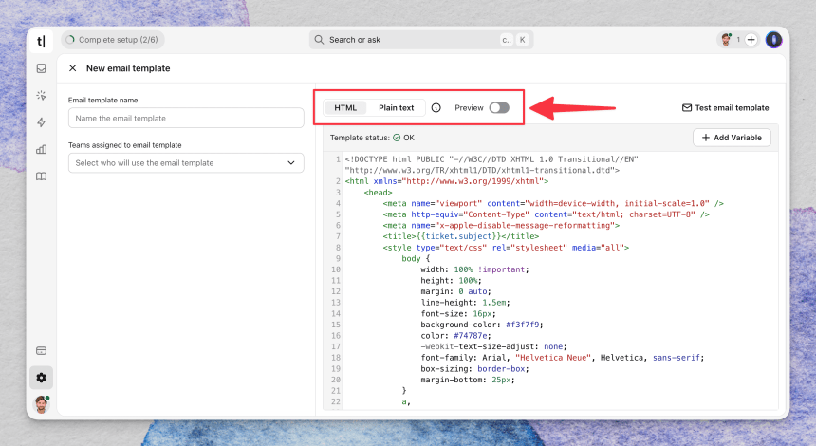
Task: Click the 'background-color: #f3f7f9' code line
Action: [x=482, y=325]
